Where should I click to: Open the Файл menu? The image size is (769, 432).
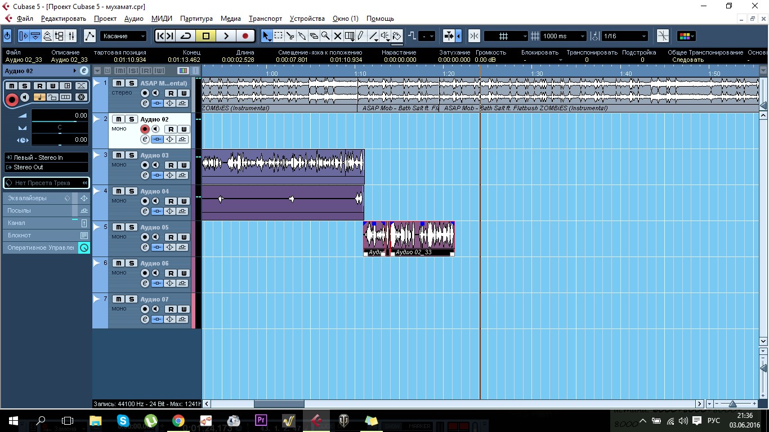pyautogui.click(x=25, y=19)
